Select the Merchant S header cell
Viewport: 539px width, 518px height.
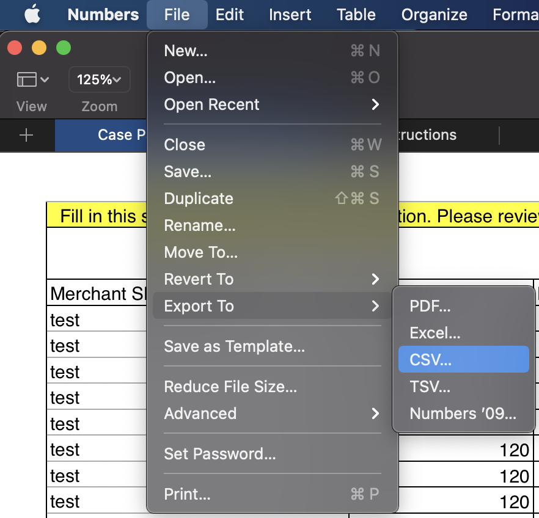(x=97, y=293)
